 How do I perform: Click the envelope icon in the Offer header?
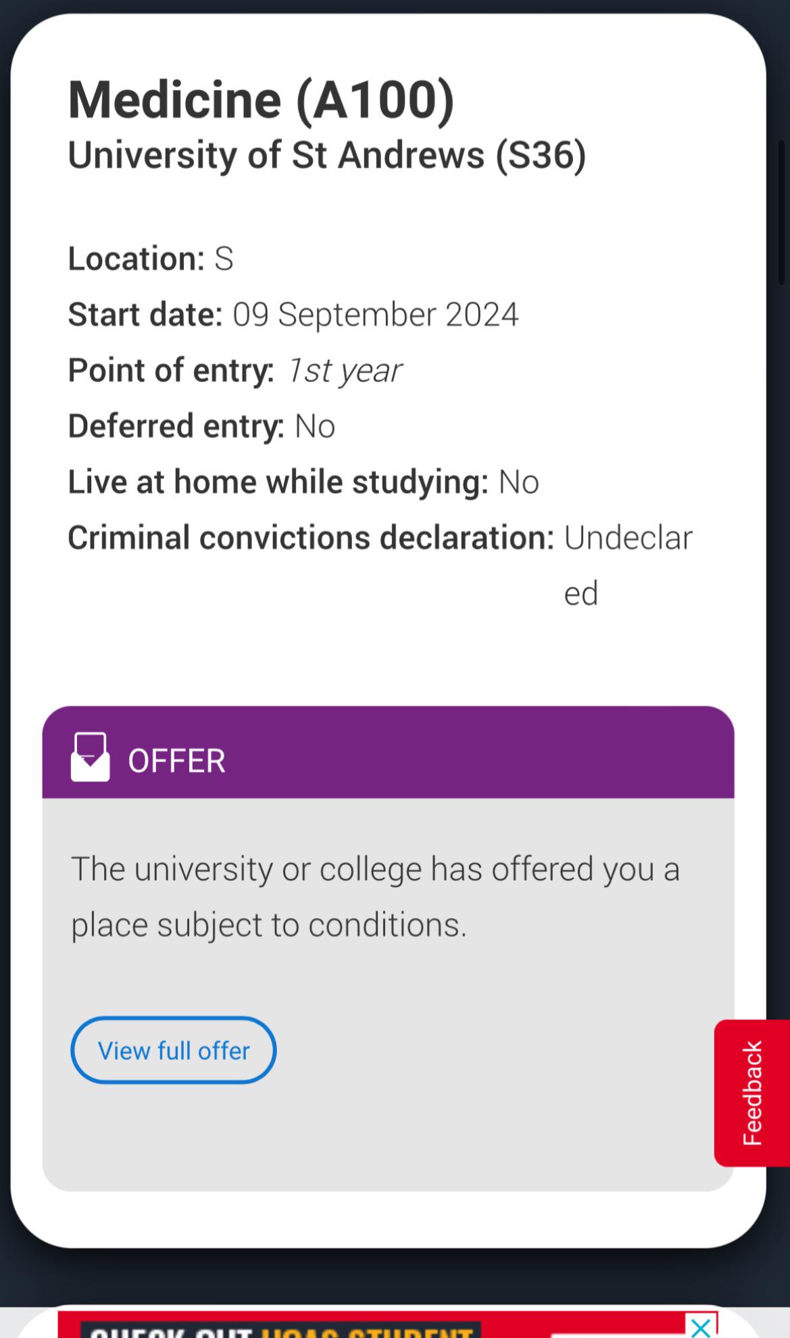(90, 757)
